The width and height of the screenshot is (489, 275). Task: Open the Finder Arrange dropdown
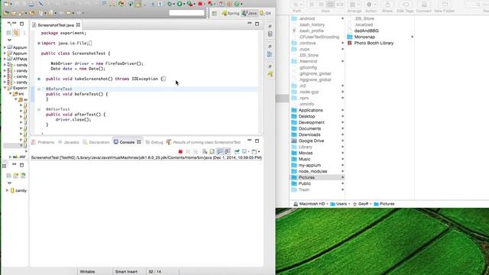pyautogui.click(x=355, y=5)
